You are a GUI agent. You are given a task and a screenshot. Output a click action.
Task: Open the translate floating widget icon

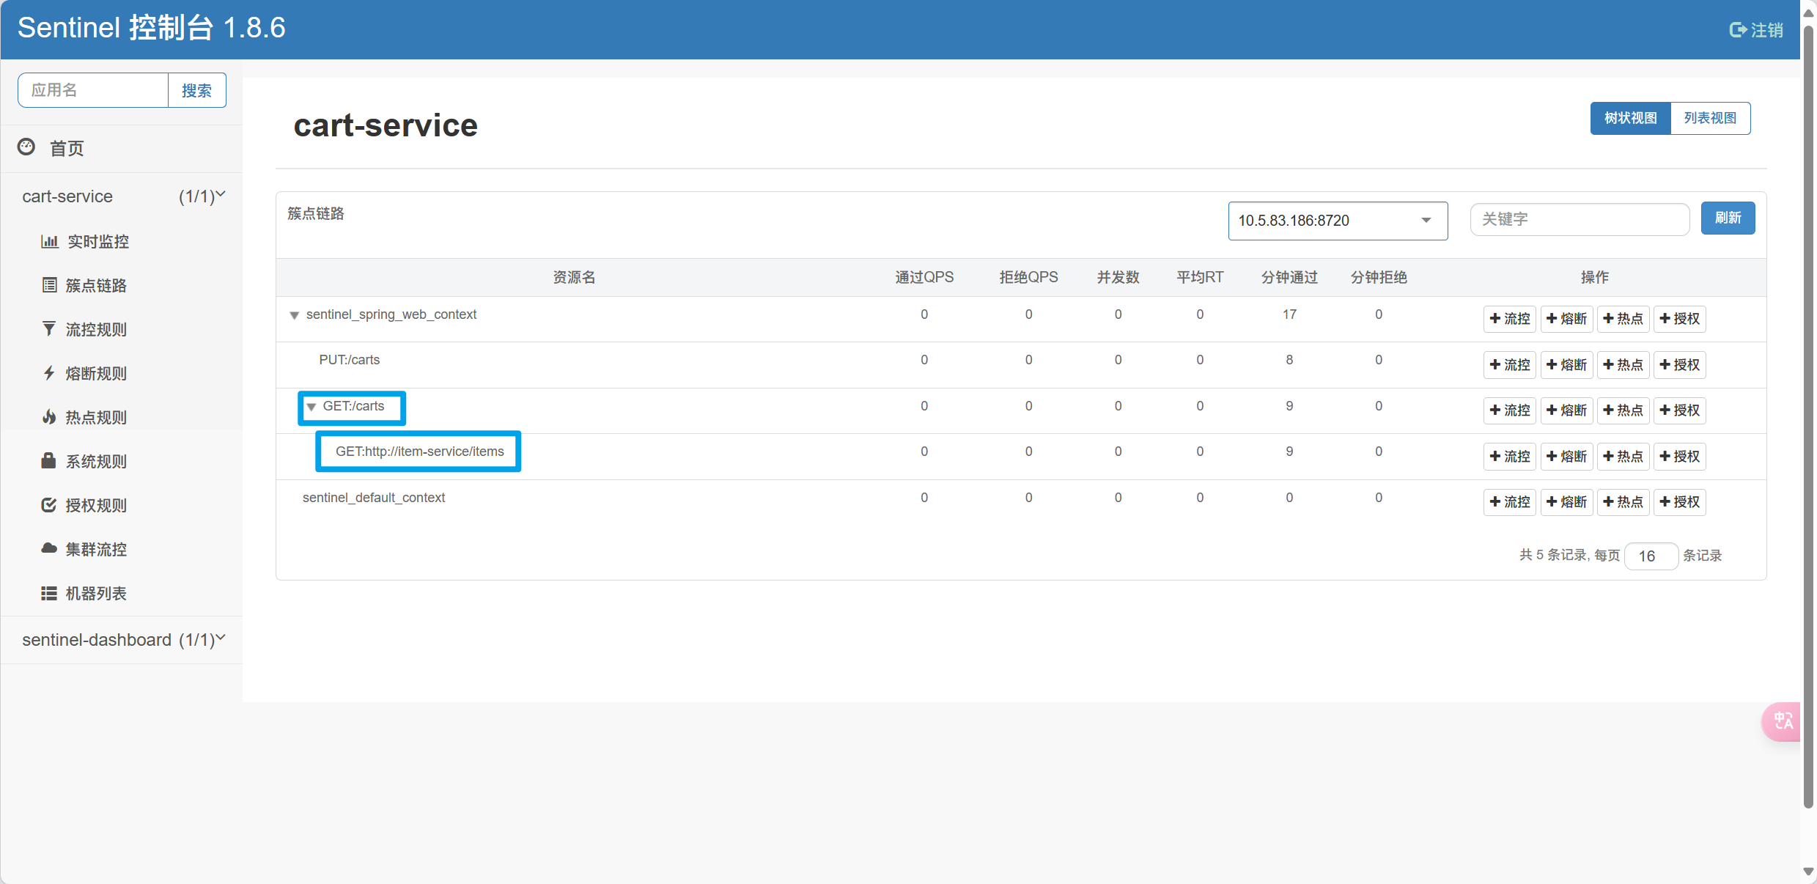coord(1783,721)
